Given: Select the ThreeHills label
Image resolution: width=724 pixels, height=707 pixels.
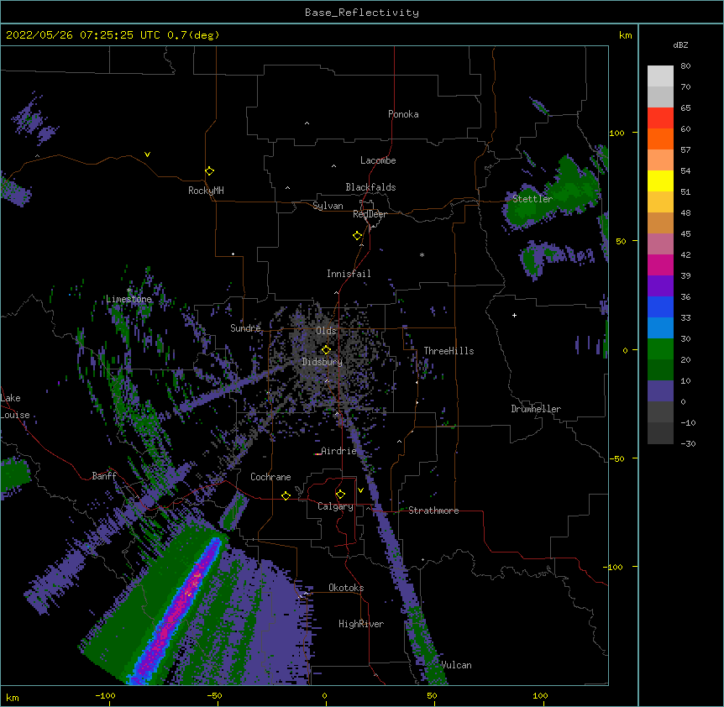Looking at the screenshot, I should [449, 351].
